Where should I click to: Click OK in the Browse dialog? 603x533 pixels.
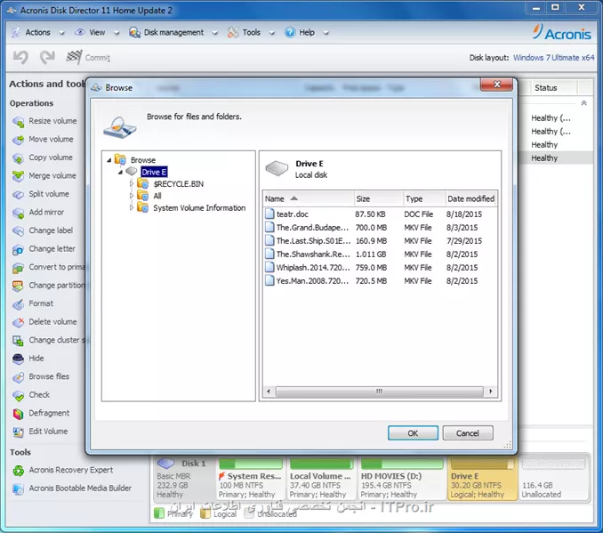(413, 433)
